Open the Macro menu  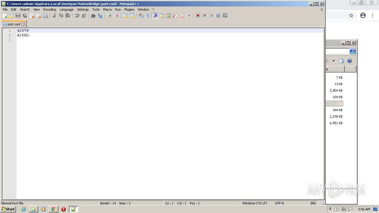(107, 9)
